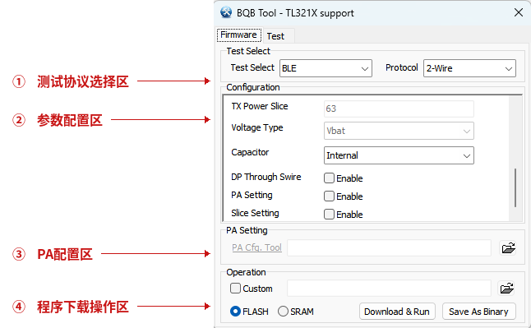Click the PA Setting file path field
Viewport: 531px width, 328px height.
[x=389, y=248]
